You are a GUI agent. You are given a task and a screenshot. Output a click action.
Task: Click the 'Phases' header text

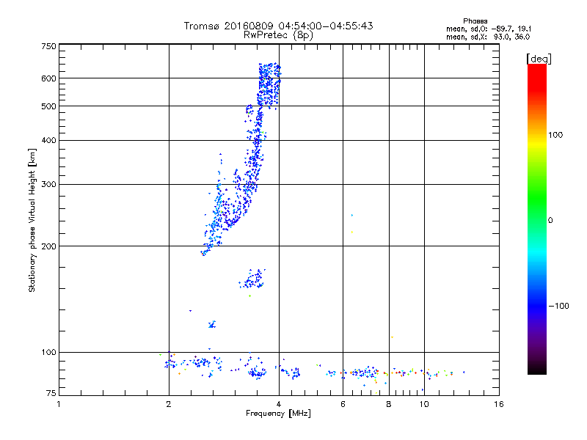click(475, 21)
